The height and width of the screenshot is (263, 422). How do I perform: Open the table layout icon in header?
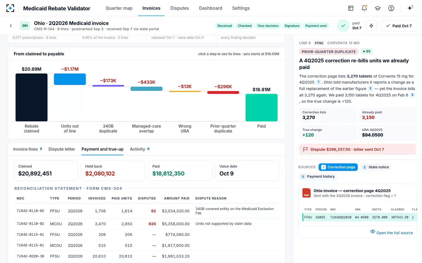351,8
